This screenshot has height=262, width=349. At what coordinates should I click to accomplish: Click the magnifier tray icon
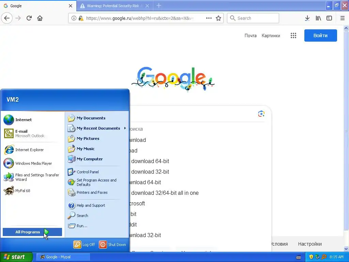(324, 257)
